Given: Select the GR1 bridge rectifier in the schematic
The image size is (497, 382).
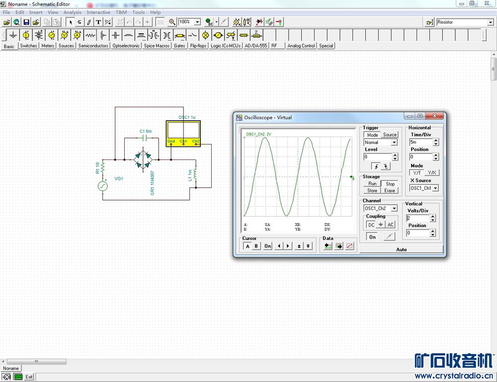Looking at the screenshot, I should 143,159.
